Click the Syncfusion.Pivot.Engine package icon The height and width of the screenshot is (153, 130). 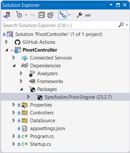[40, 97]
